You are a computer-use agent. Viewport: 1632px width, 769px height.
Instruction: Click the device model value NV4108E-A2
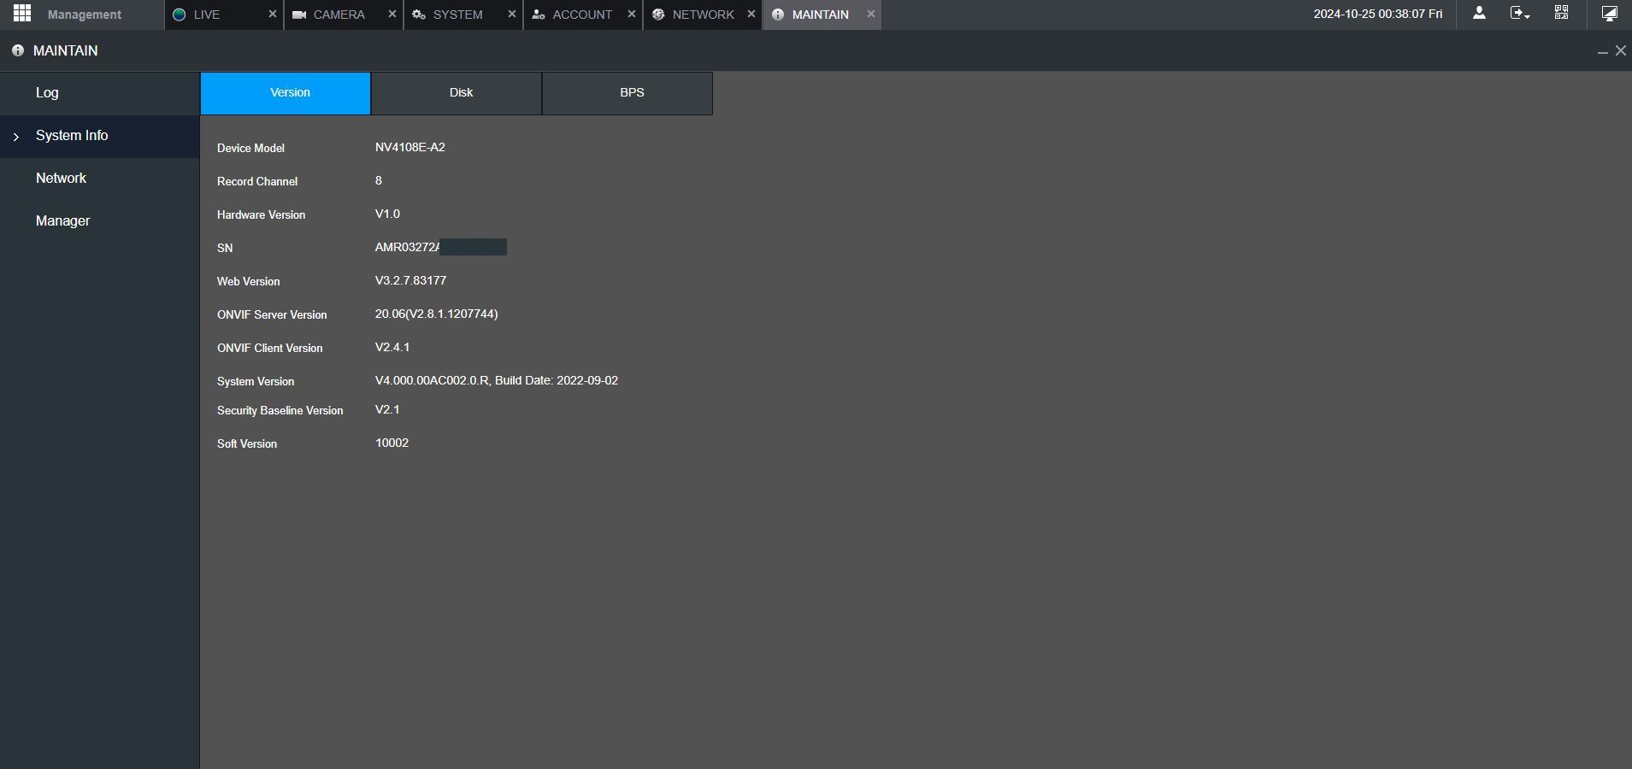(410, 147)
